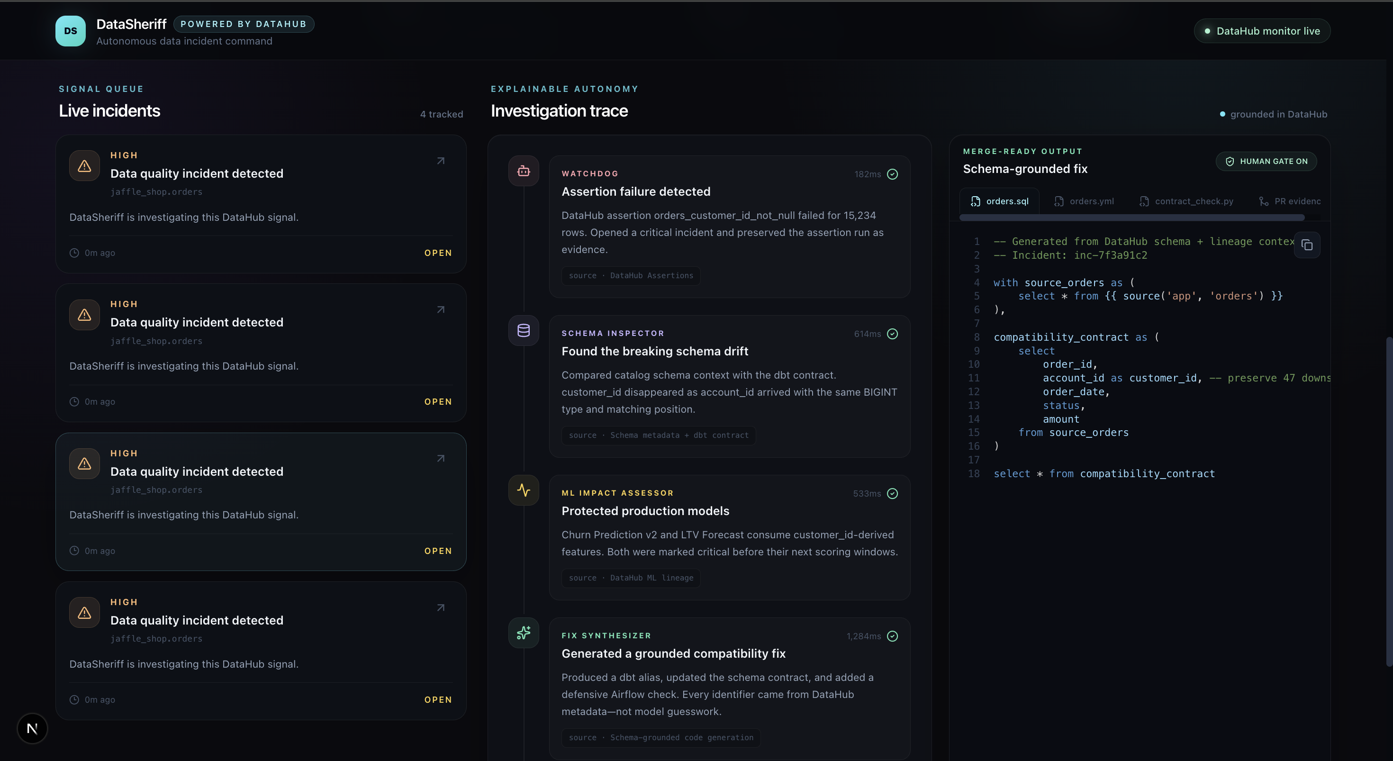Click the clock icon on first incident
1393x761 pixels.
(74, 253)
